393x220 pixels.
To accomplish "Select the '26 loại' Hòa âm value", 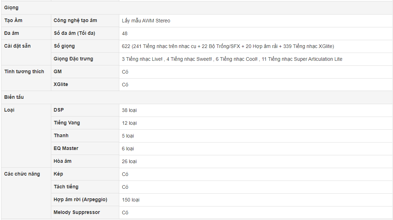I will point(129,161).
